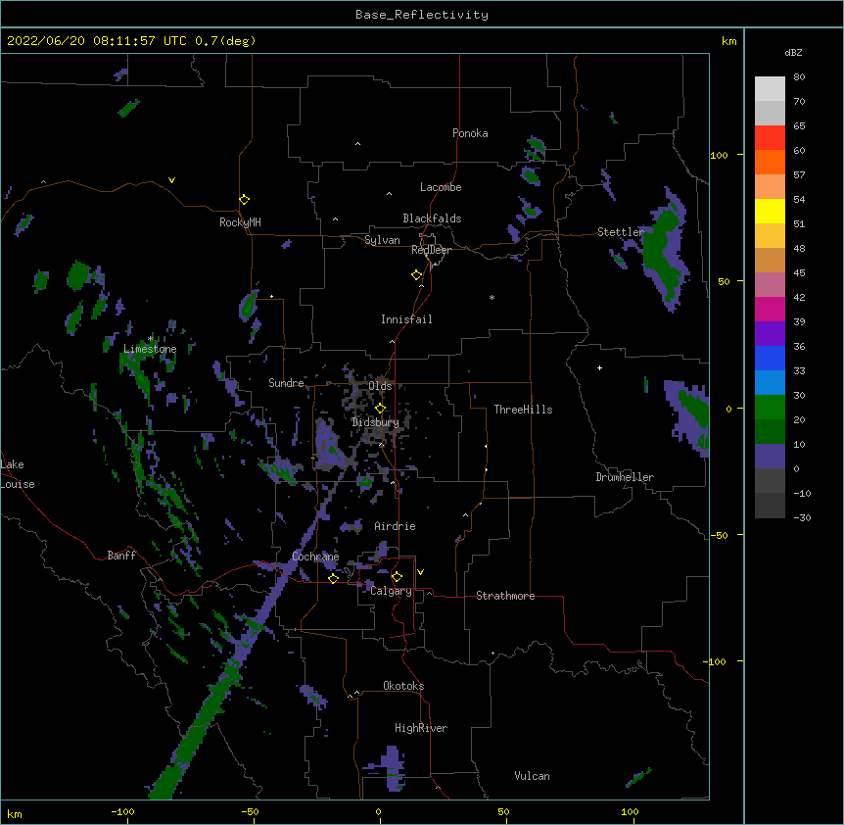This screenshot has height=825, width=844.
Task: Click the Sylvan label on the map
Action: 382,240
